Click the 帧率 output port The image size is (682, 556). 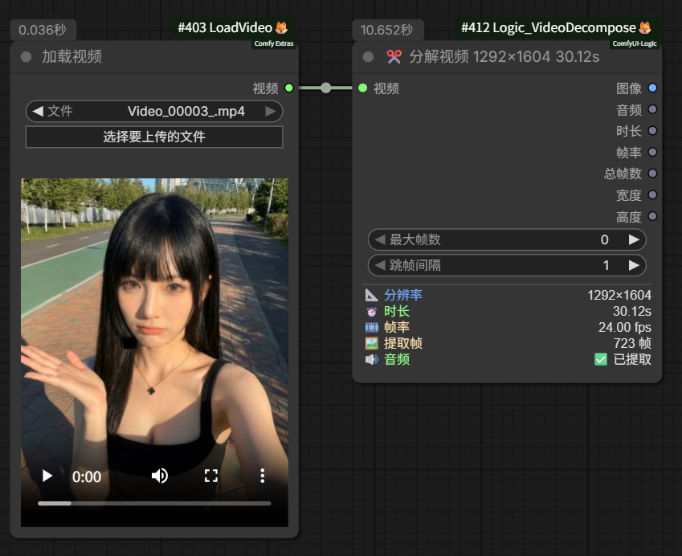coord(652,152)
